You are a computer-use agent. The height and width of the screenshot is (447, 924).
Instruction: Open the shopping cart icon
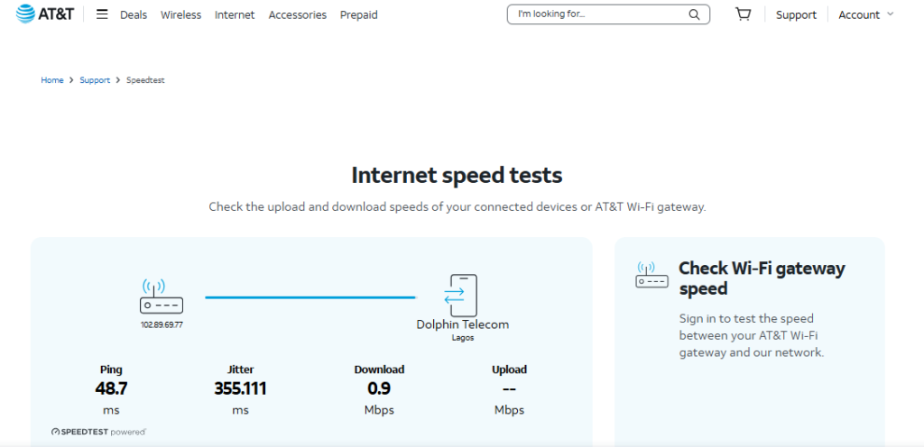(x=744, y=14)
